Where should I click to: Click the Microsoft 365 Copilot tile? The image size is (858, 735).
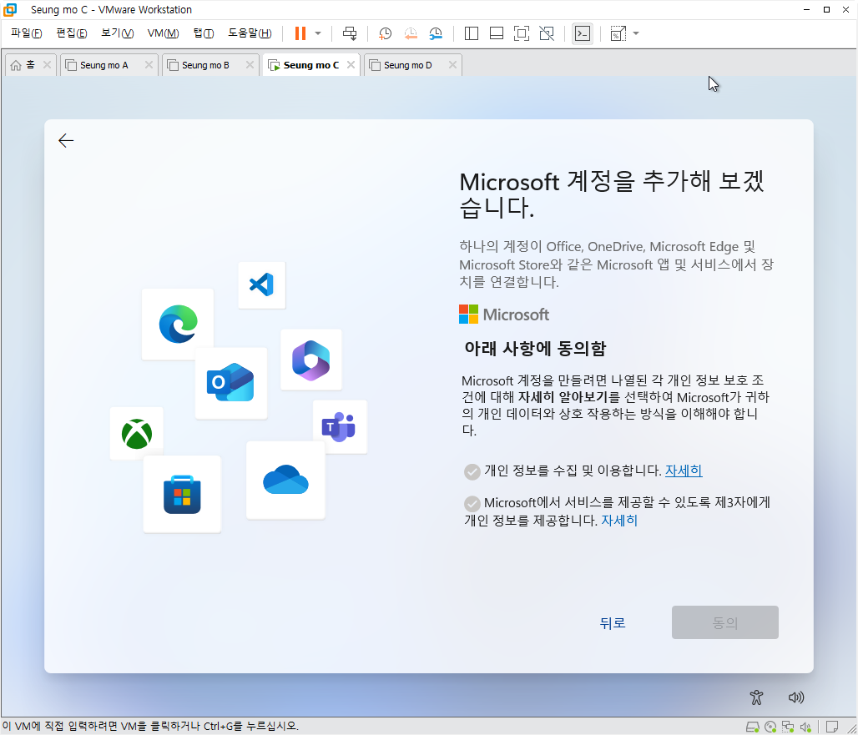coord(310,360)
